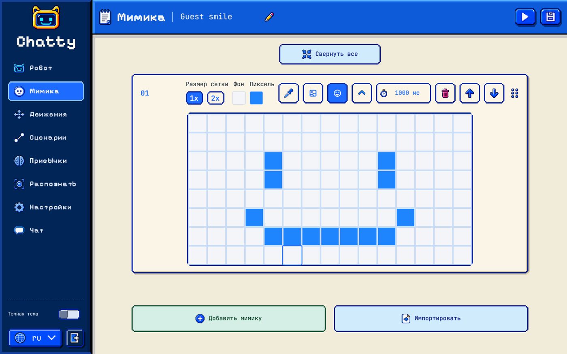Click the pencil icon to rename Guest smile
567x354 pixels.
[269, 17]
